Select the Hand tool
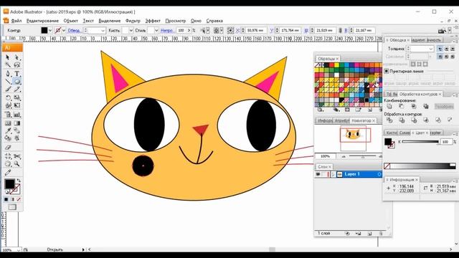This screenshot has height=258, width=459. (x=8, y=164)
